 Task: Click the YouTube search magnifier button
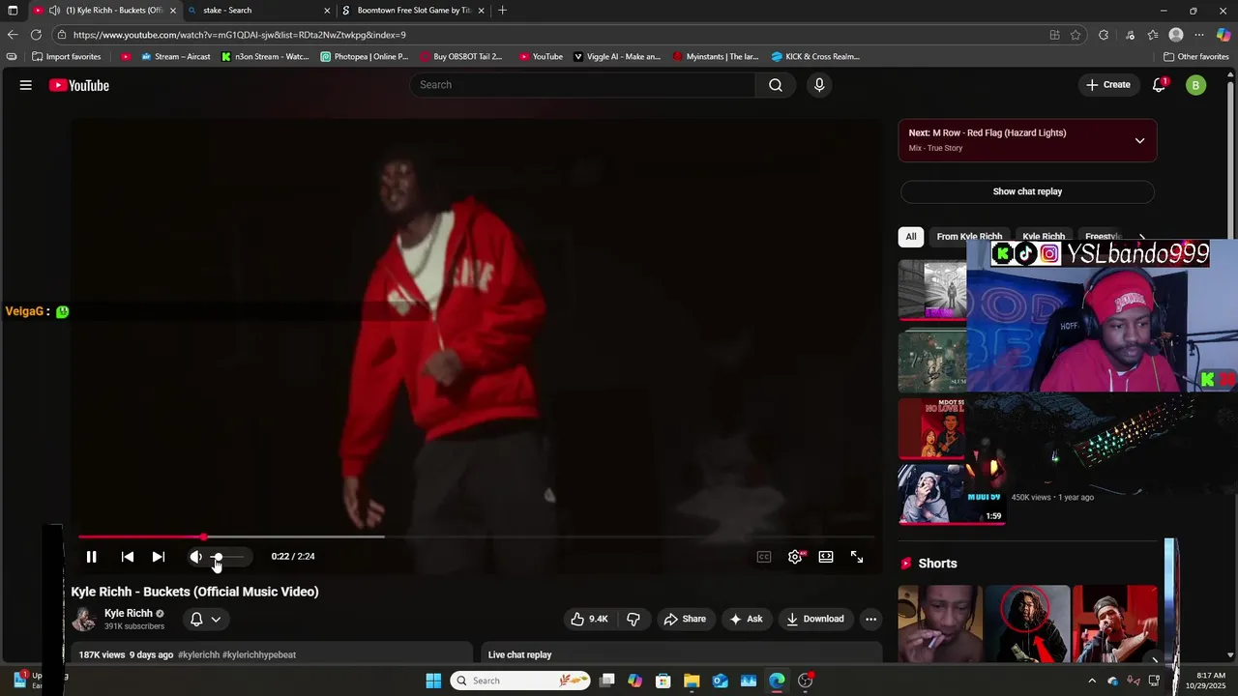(x=776, y=85)
